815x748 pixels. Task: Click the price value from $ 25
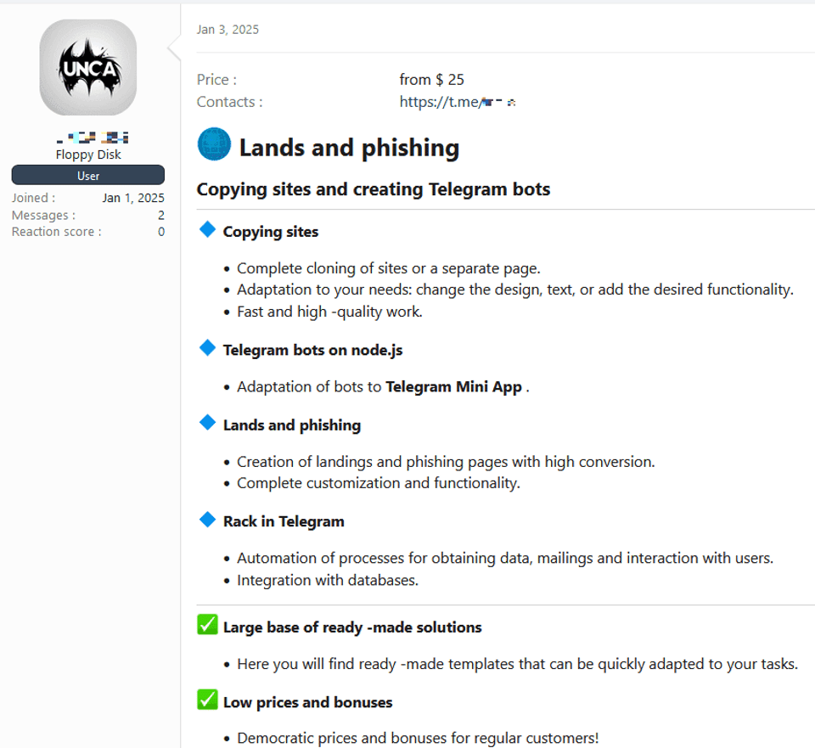coord(432,80)
